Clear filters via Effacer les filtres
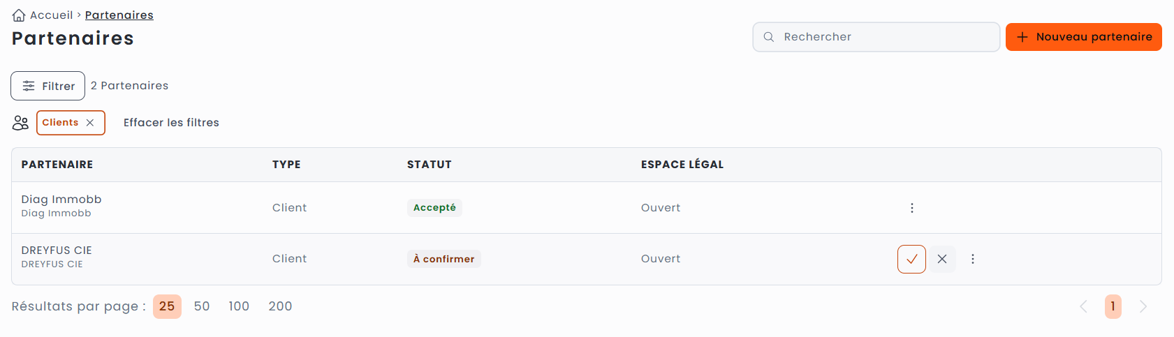 pos(171,123)
